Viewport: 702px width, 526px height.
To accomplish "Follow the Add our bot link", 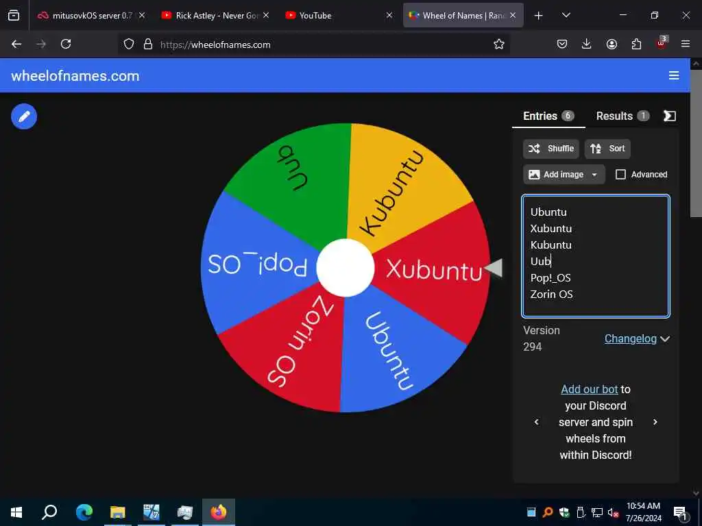I will coord(589,389).
